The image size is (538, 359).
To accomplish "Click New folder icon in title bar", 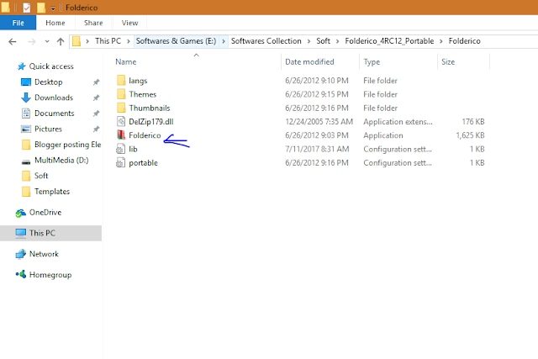I will 41,8.
